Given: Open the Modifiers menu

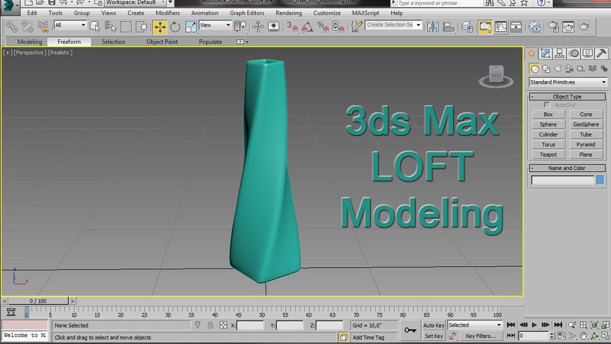Looking at the screenshot, I should [168, 13].
